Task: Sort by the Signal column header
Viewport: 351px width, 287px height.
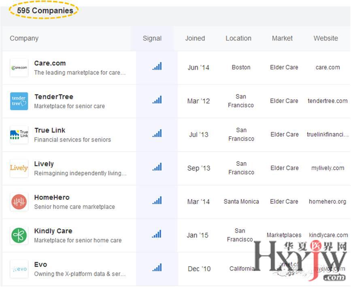Action: (152, 39)
